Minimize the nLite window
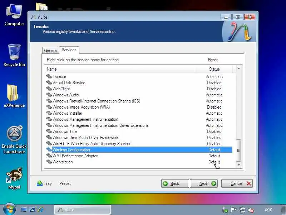The height and width of the screenshot is (215, 286). click(x=226, y=17)
